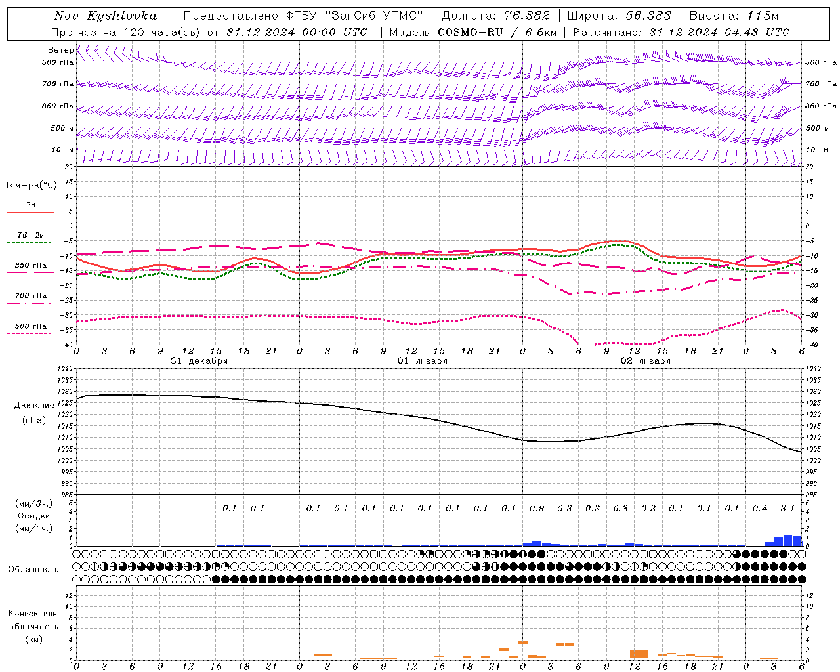Click the Ветер wind panel label
The width and height of the screenshot is (840, 672).
(60, 50)
